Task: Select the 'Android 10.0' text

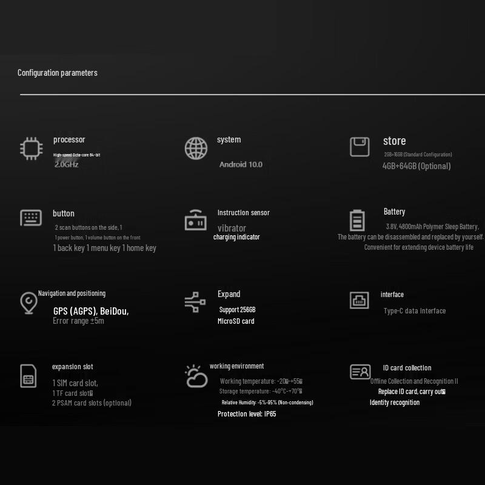Action: 241,164
